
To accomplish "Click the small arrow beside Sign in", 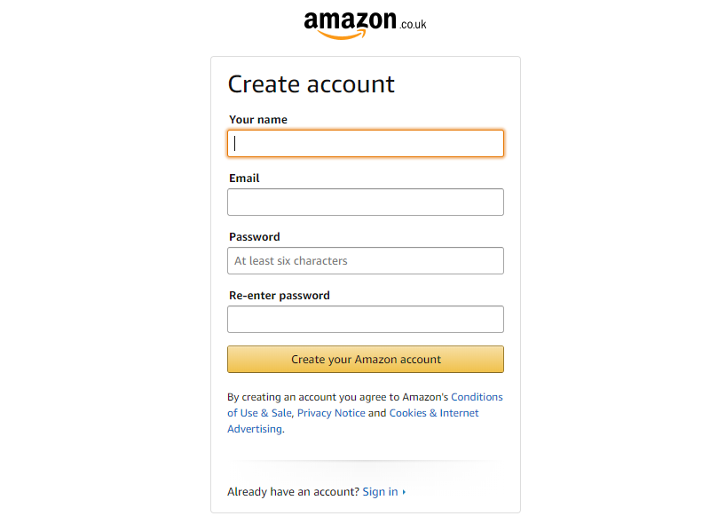I will coord(404,492).
